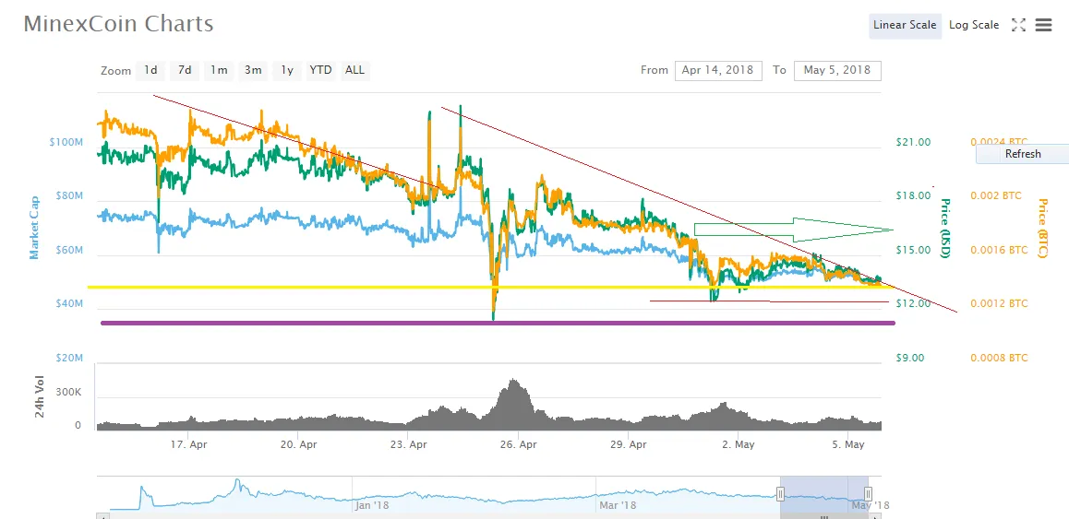Click the 29. Apr date label

629,444
